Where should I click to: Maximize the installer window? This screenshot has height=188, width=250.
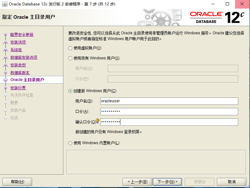[x=227, y=4]
